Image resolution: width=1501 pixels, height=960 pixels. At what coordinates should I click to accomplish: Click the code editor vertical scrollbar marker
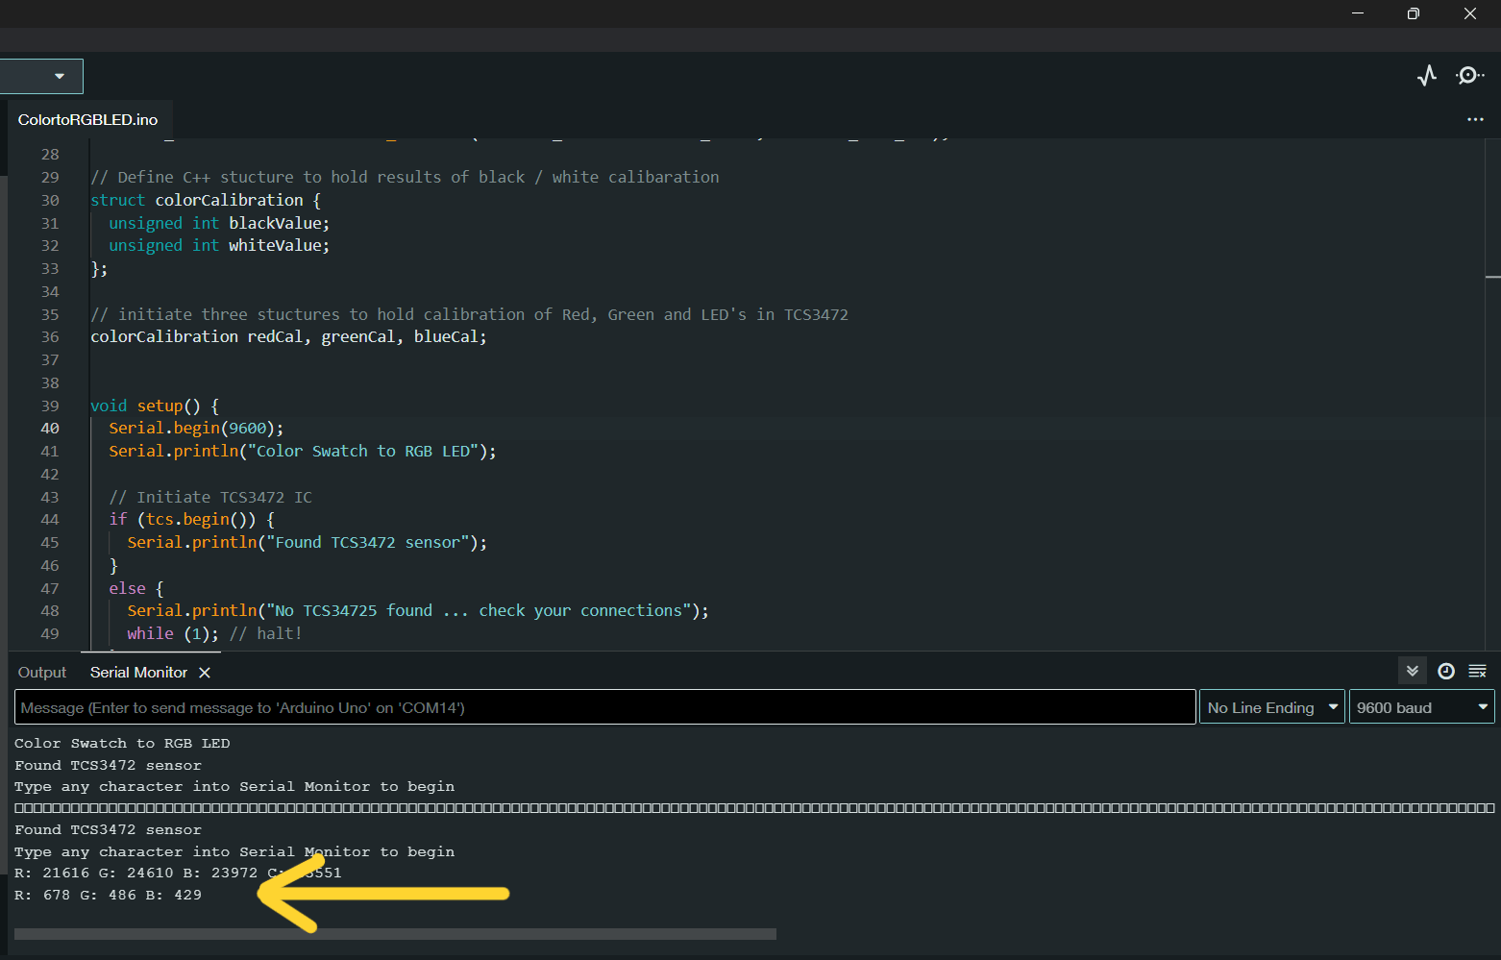(x=1492, y=277)
